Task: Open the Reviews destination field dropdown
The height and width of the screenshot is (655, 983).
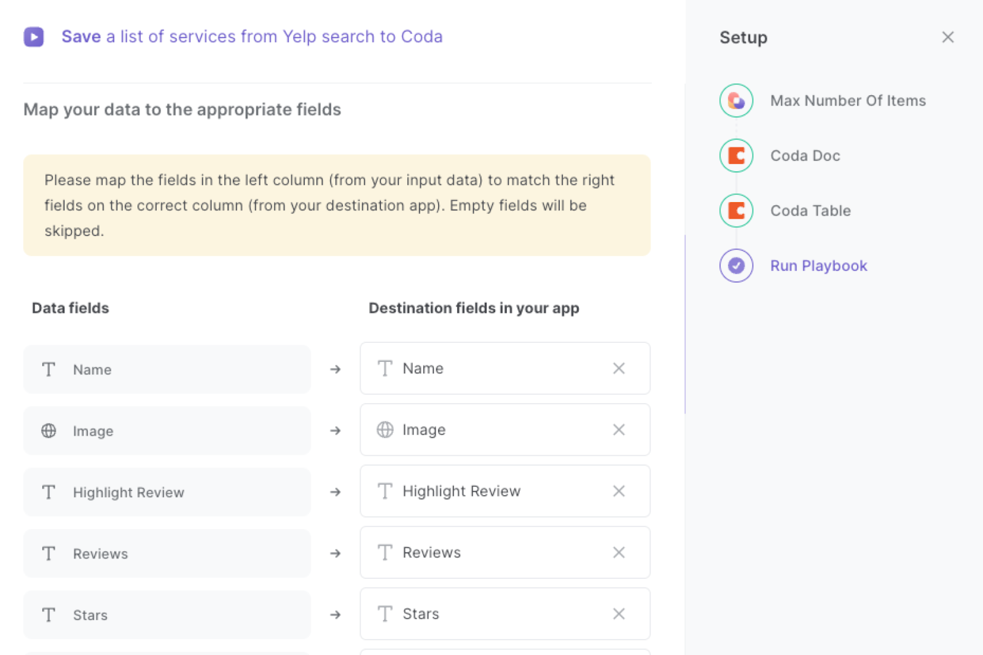Action: (x=505, y=552)
